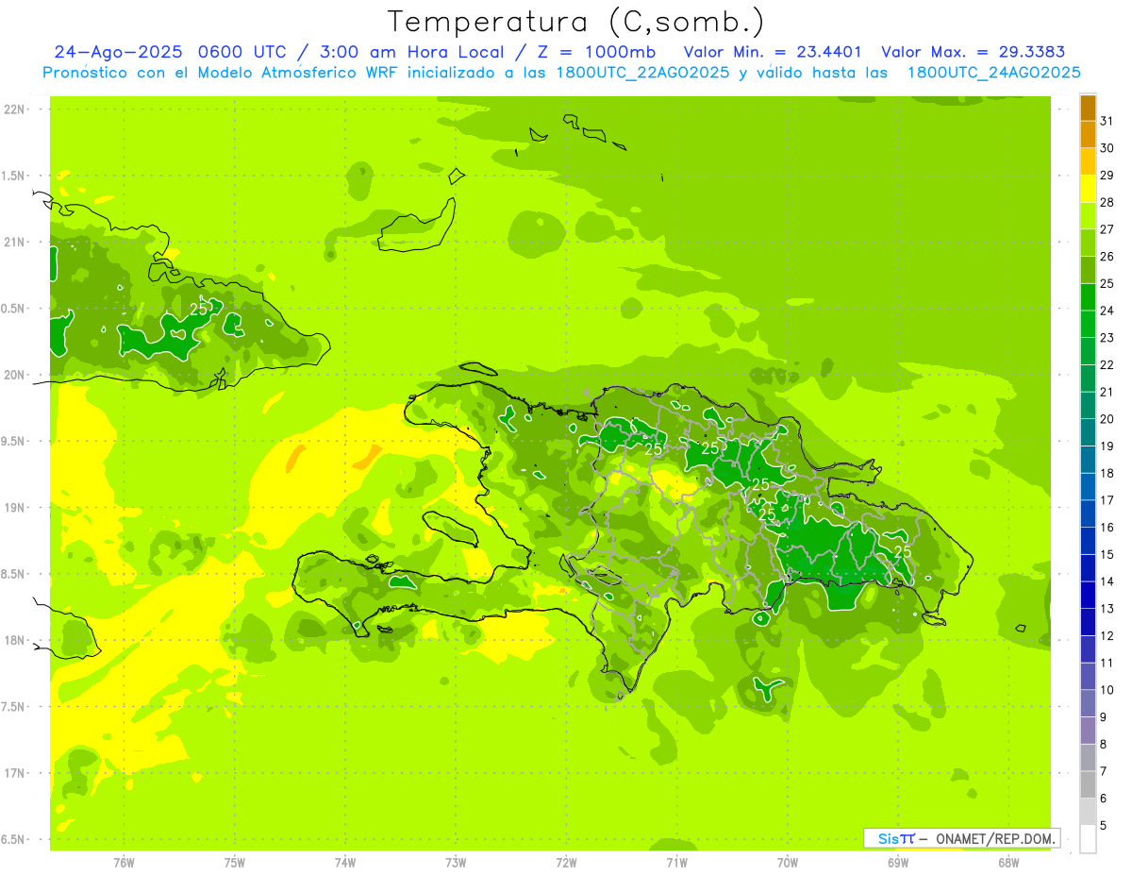1132x875 pixels.
Task: Click the legend swatch between 24 and 25
Action: pos(1088,297)
